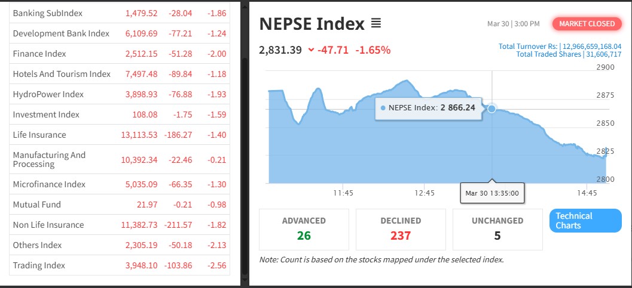
Task: Select the Banking SubIndex row
Action: click(48, 13)
